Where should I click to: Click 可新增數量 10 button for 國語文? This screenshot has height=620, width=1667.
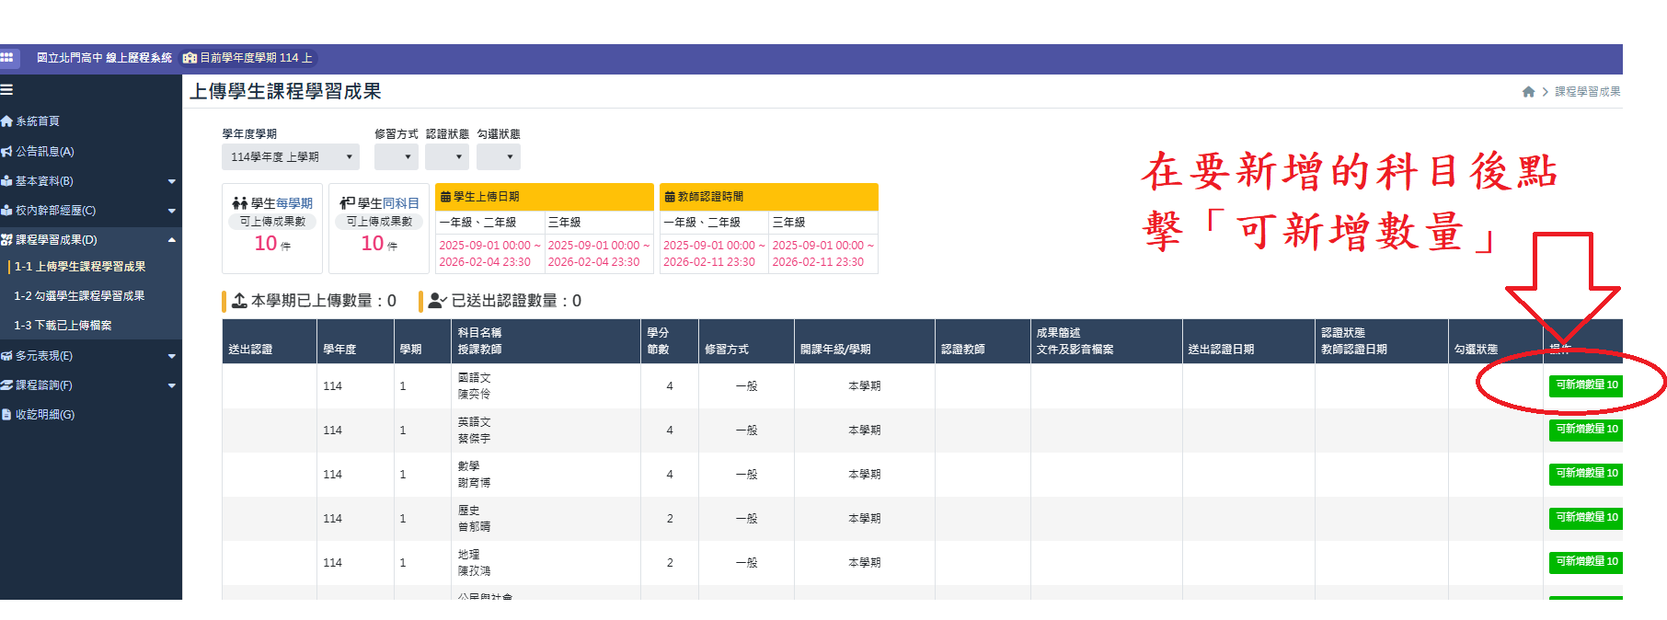pos(1585,385)
